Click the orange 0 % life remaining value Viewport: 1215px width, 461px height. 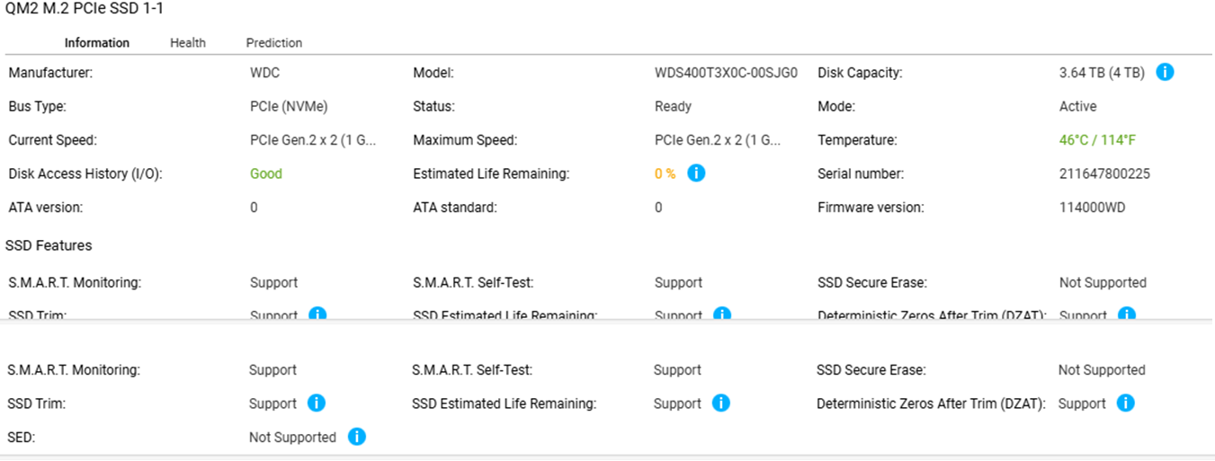tap(665, 174)
